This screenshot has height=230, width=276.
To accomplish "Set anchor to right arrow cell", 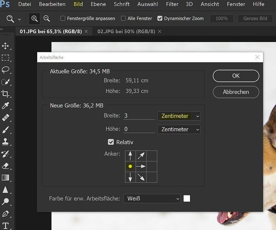I will (141, 166).
